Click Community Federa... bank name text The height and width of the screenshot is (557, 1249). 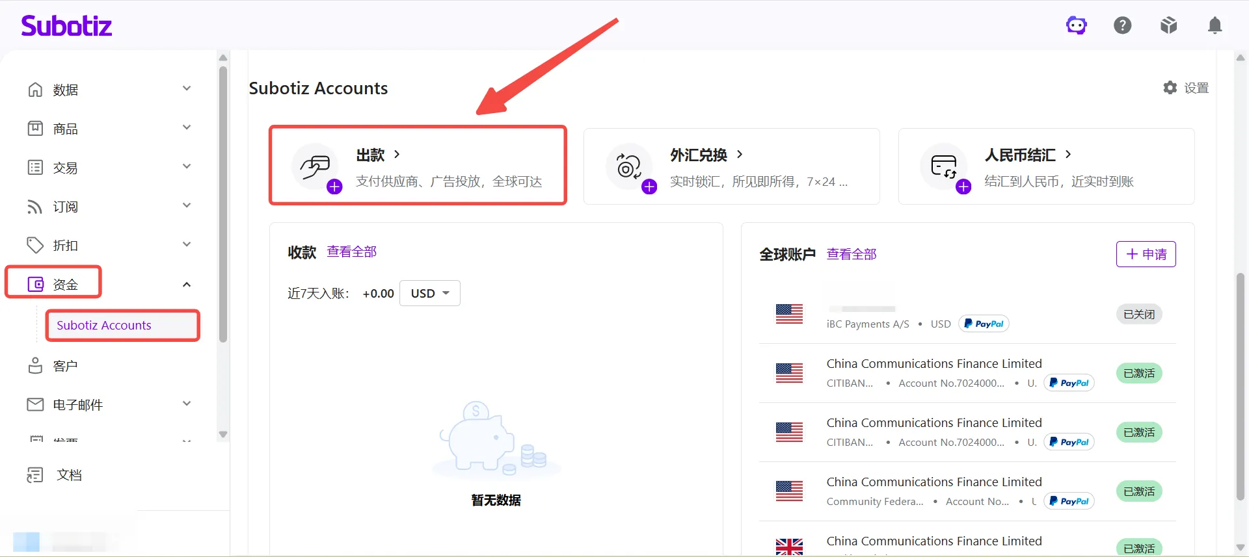875,501
